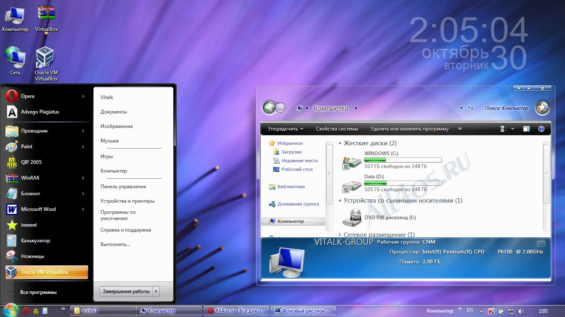Click the EN language indicator
The height and width of the screenshot is (317, 565).
[x=469, y=310]
